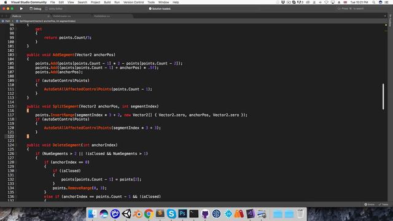Open the Edit menu

tap(61, 2)
